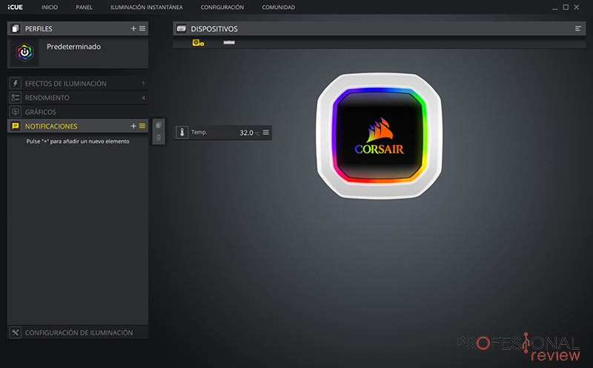Click the effects count 1

tap(143, 84)
